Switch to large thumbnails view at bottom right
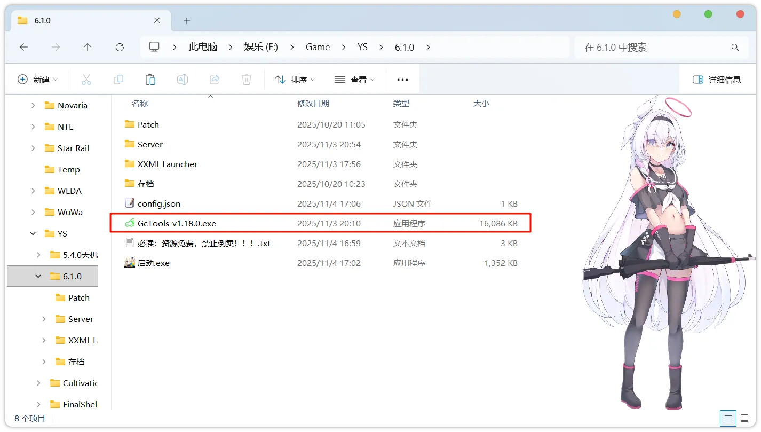Screen dimensions: 761x432 pos(746,418)
